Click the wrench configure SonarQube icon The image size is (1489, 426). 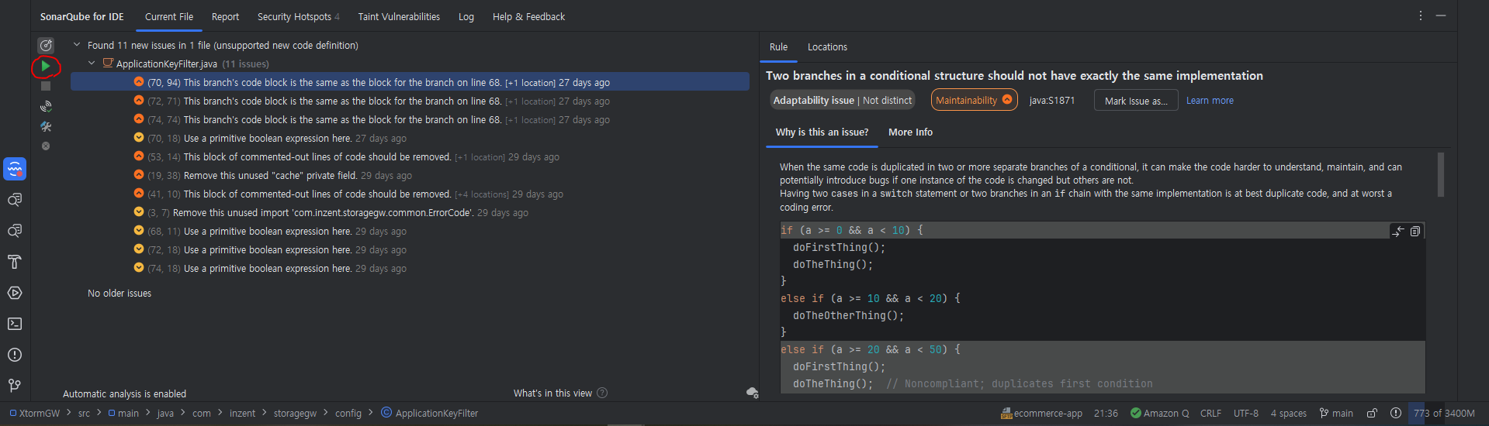click(x=46, y=126)
